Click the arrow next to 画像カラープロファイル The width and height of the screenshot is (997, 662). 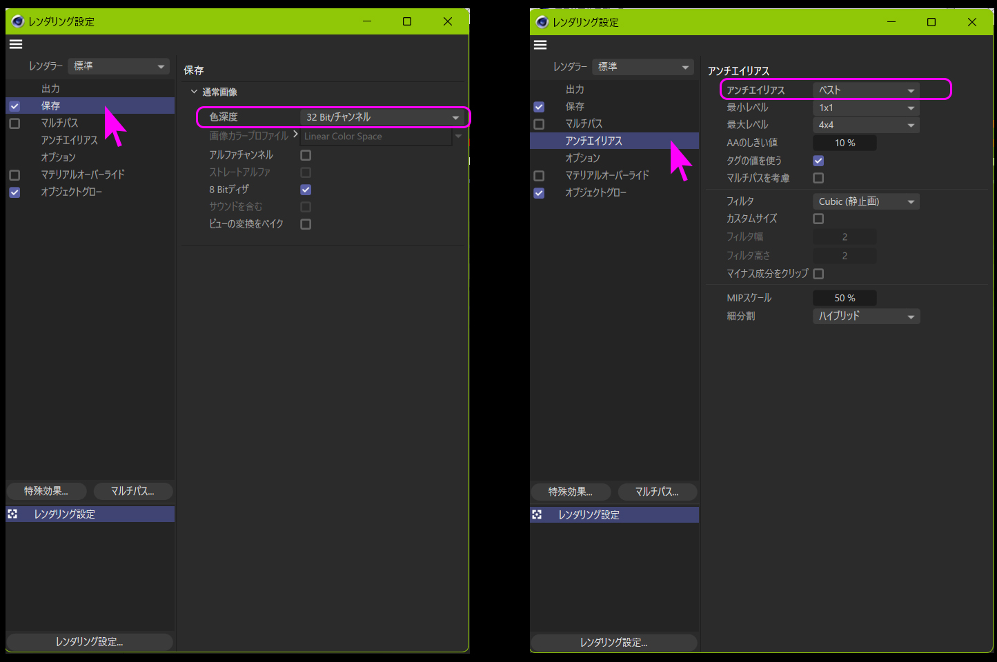click(x=295, y=134)
